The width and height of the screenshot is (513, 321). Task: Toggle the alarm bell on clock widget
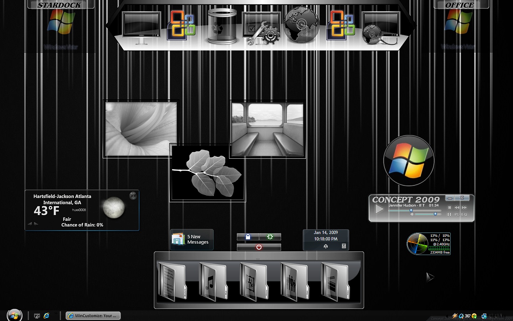(326, 246)
